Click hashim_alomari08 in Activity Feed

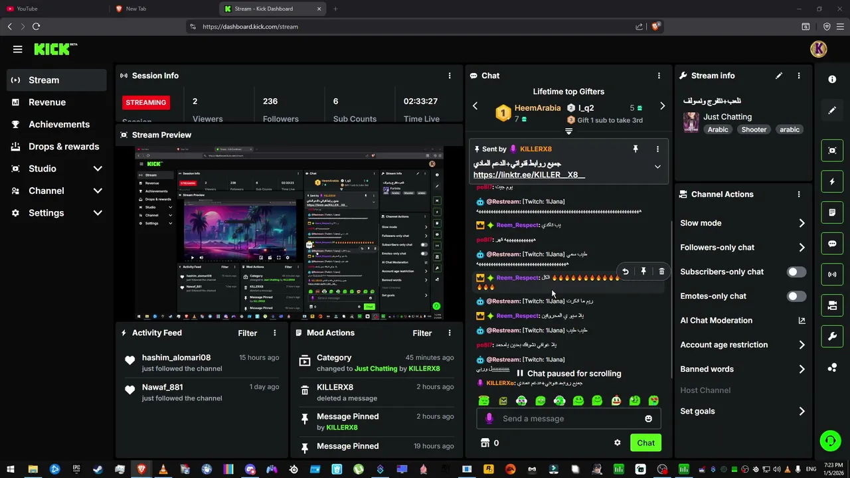click(x=176, y=358)
